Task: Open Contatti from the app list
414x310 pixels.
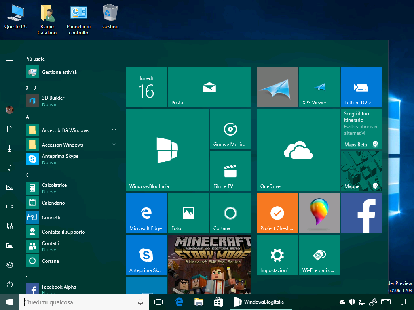Action: click(71, 246)
